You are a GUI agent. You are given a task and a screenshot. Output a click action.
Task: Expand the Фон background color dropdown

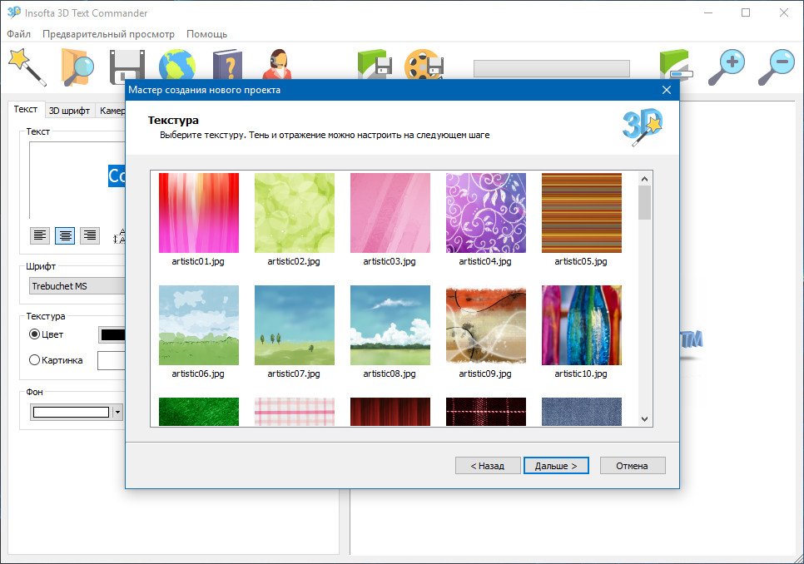click(x=117, y=412)
